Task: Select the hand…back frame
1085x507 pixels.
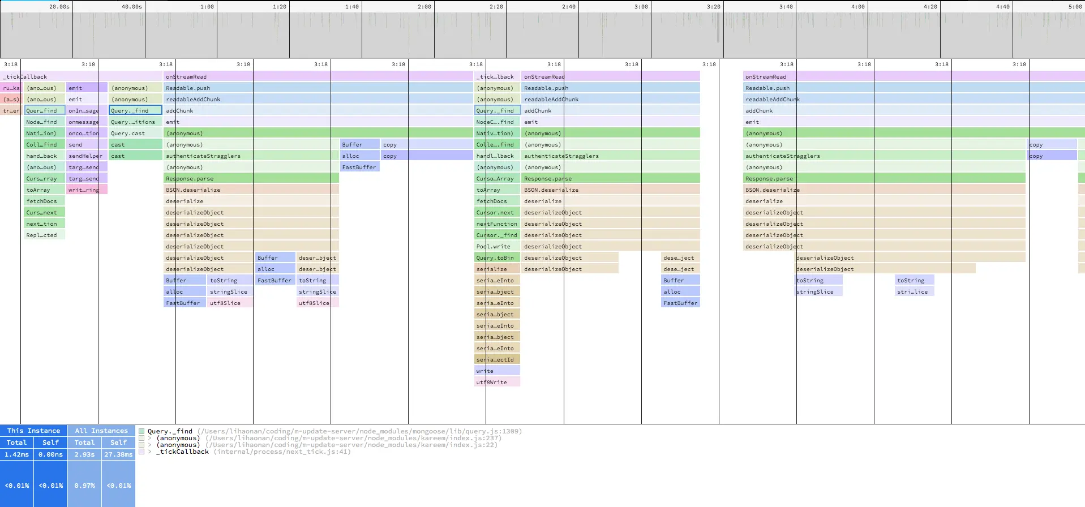Action: (45, 156)
